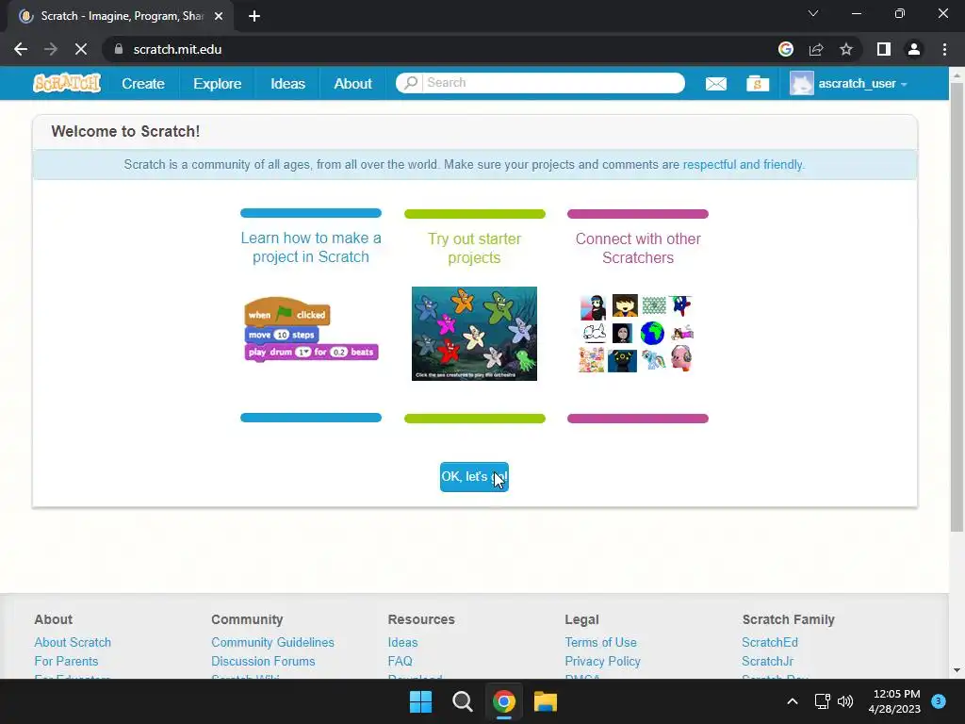The width and height of the screenshot is (965, 724).
Task: Click the search magnifier icon in the Scratch bar
Action: (411, 83)
